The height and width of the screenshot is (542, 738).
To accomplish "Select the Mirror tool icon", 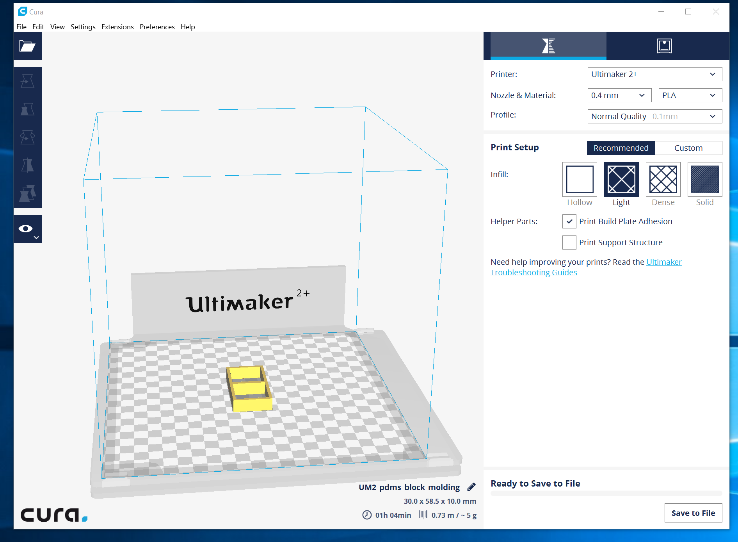I will click(x=27, y=166).
